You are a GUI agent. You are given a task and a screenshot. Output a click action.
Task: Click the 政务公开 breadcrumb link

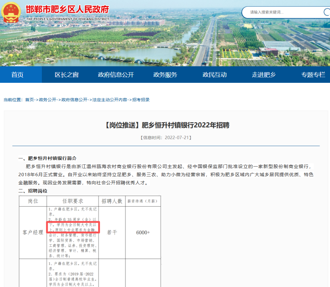tap(48, 100)
